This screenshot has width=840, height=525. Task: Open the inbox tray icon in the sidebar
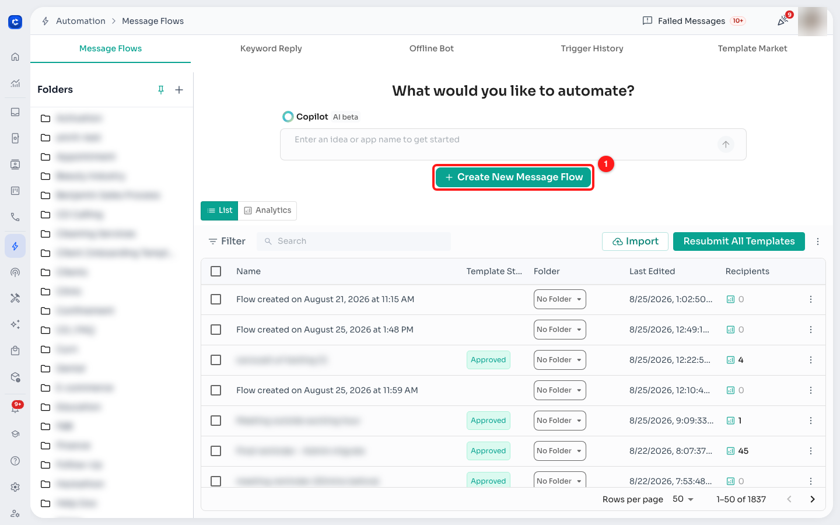click(15, 112)
